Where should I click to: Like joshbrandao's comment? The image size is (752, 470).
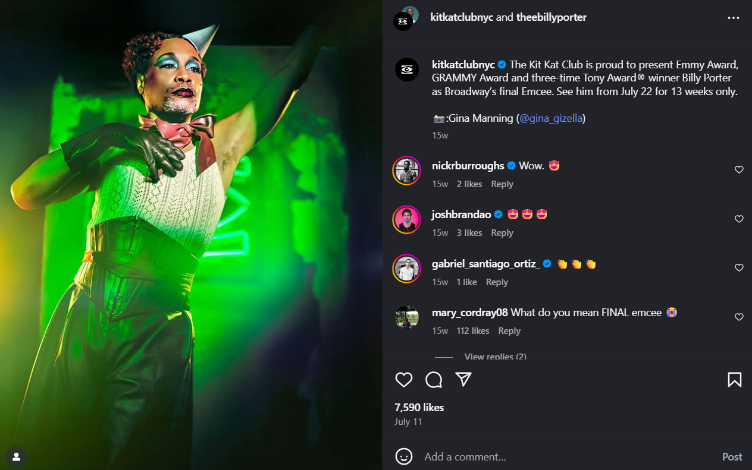point(739,219)
